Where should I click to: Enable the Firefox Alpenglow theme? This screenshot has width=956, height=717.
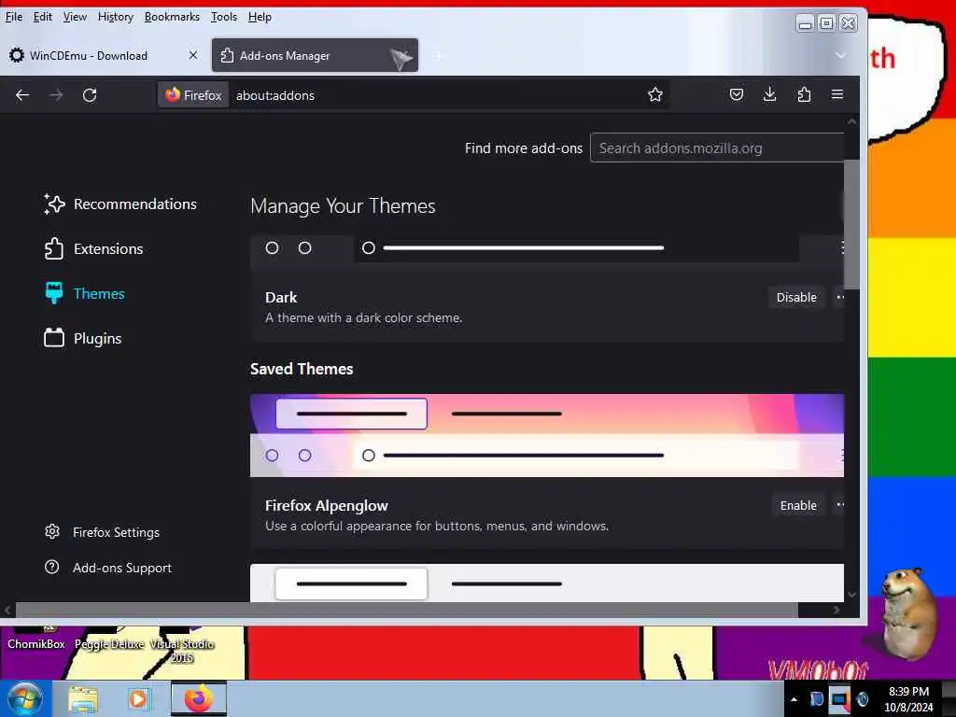(798, 505)
